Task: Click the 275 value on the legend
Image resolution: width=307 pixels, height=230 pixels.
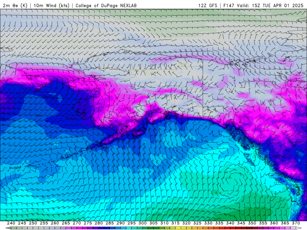Action: 88,223
